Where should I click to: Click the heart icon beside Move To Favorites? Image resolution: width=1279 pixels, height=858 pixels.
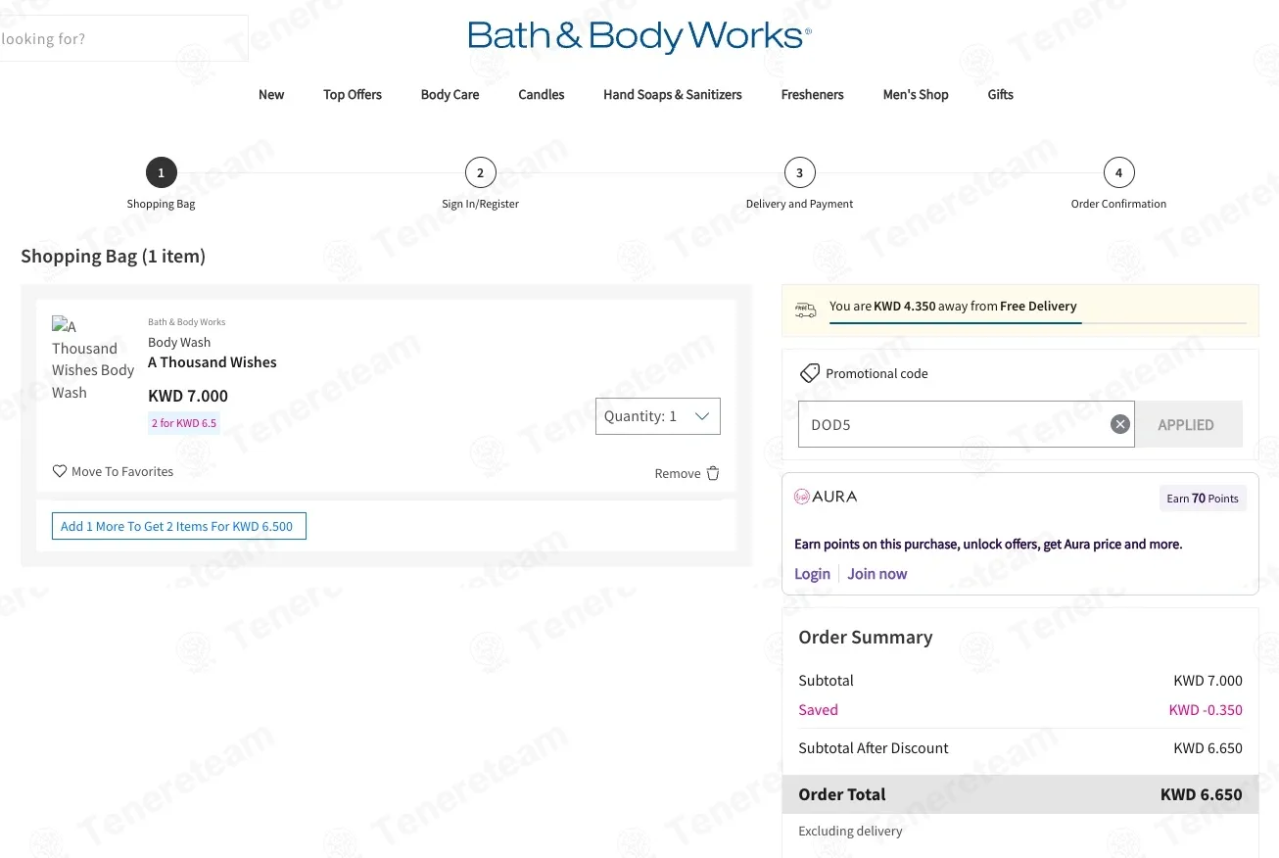click(60, 471)
